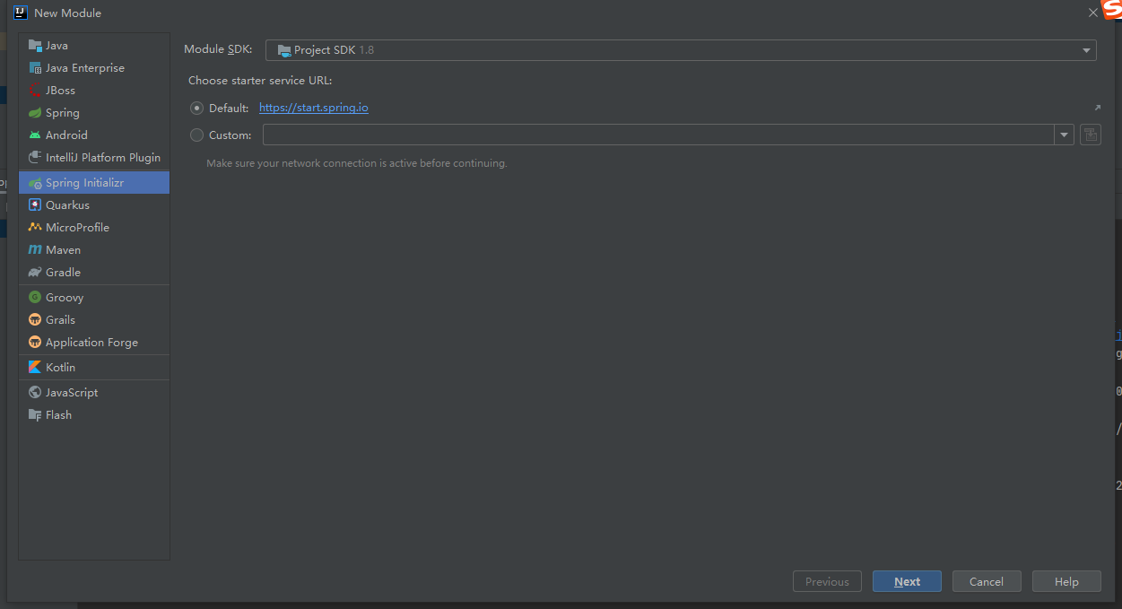Select the Spring leaf icon
Image resolution: width=1122 pixels, height=609 pixels.
35,113
